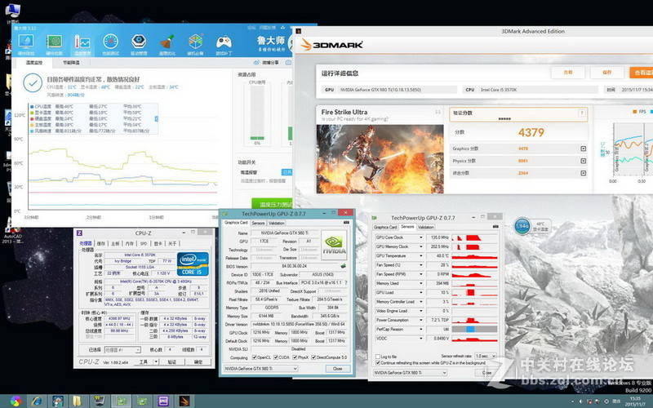Click the BIOS save chip icon in GPU-Z
The height and width of the screenshot is (408, 653).
(343, 266)
